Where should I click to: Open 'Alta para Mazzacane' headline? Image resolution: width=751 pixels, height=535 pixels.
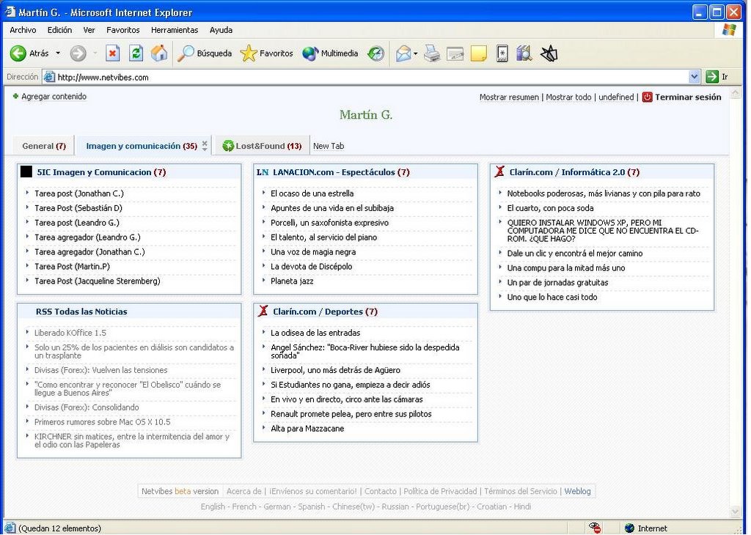coord(307,428)
